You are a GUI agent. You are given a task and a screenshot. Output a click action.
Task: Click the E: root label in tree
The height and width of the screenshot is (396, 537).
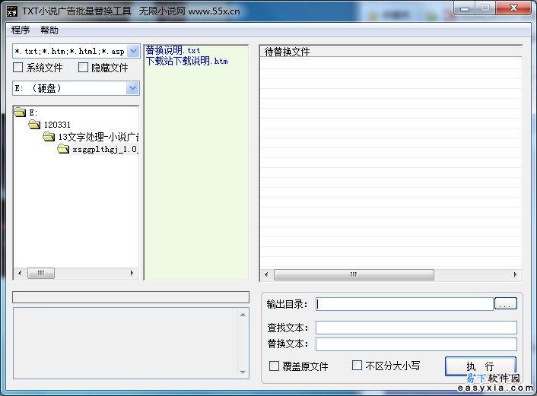pos(33,112)
